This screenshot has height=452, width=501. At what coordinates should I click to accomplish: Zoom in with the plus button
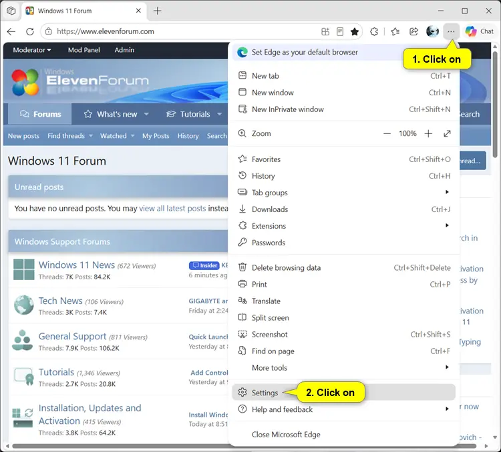point(428,133)
